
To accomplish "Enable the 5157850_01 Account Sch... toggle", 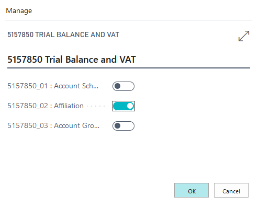I will (123, 86).
